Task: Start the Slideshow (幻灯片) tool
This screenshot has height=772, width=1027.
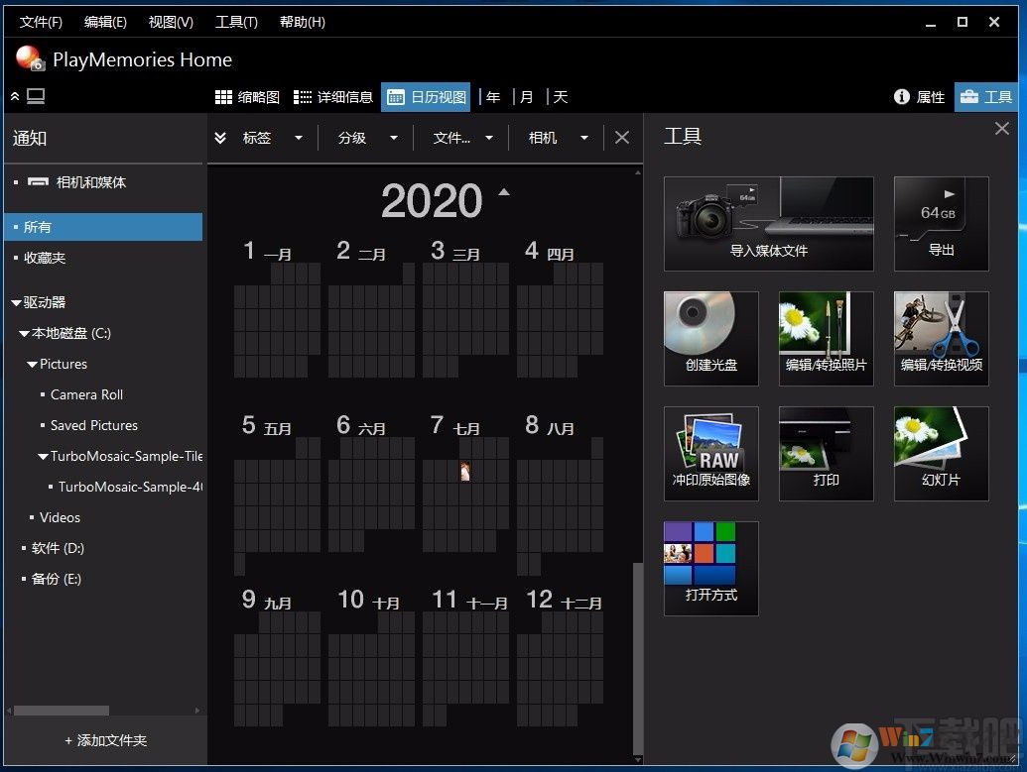Action: [x=941, y=453]
